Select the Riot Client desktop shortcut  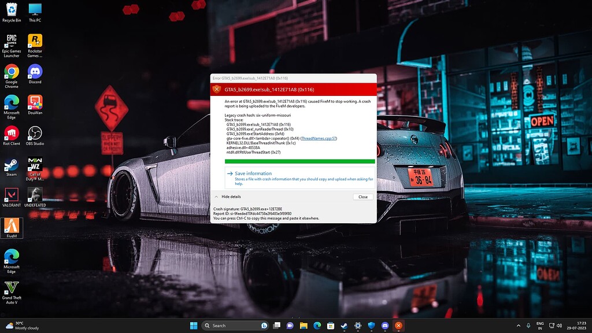click(12, 136)
